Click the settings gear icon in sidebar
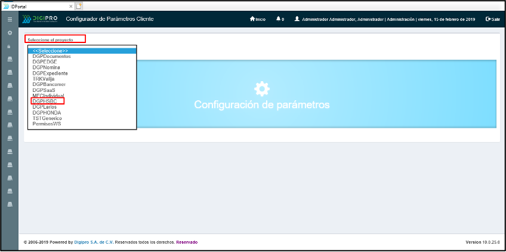506x252 pixels. pos(10,32)
